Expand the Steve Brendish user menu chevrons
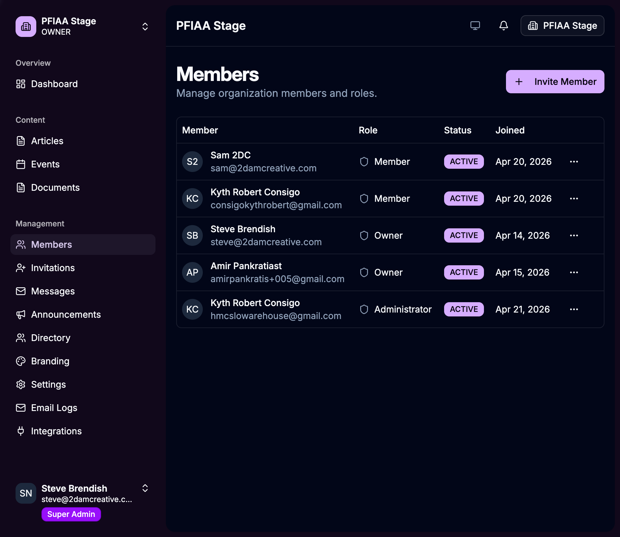The width and height of the screenshot is (620, 537). [145, 488]
